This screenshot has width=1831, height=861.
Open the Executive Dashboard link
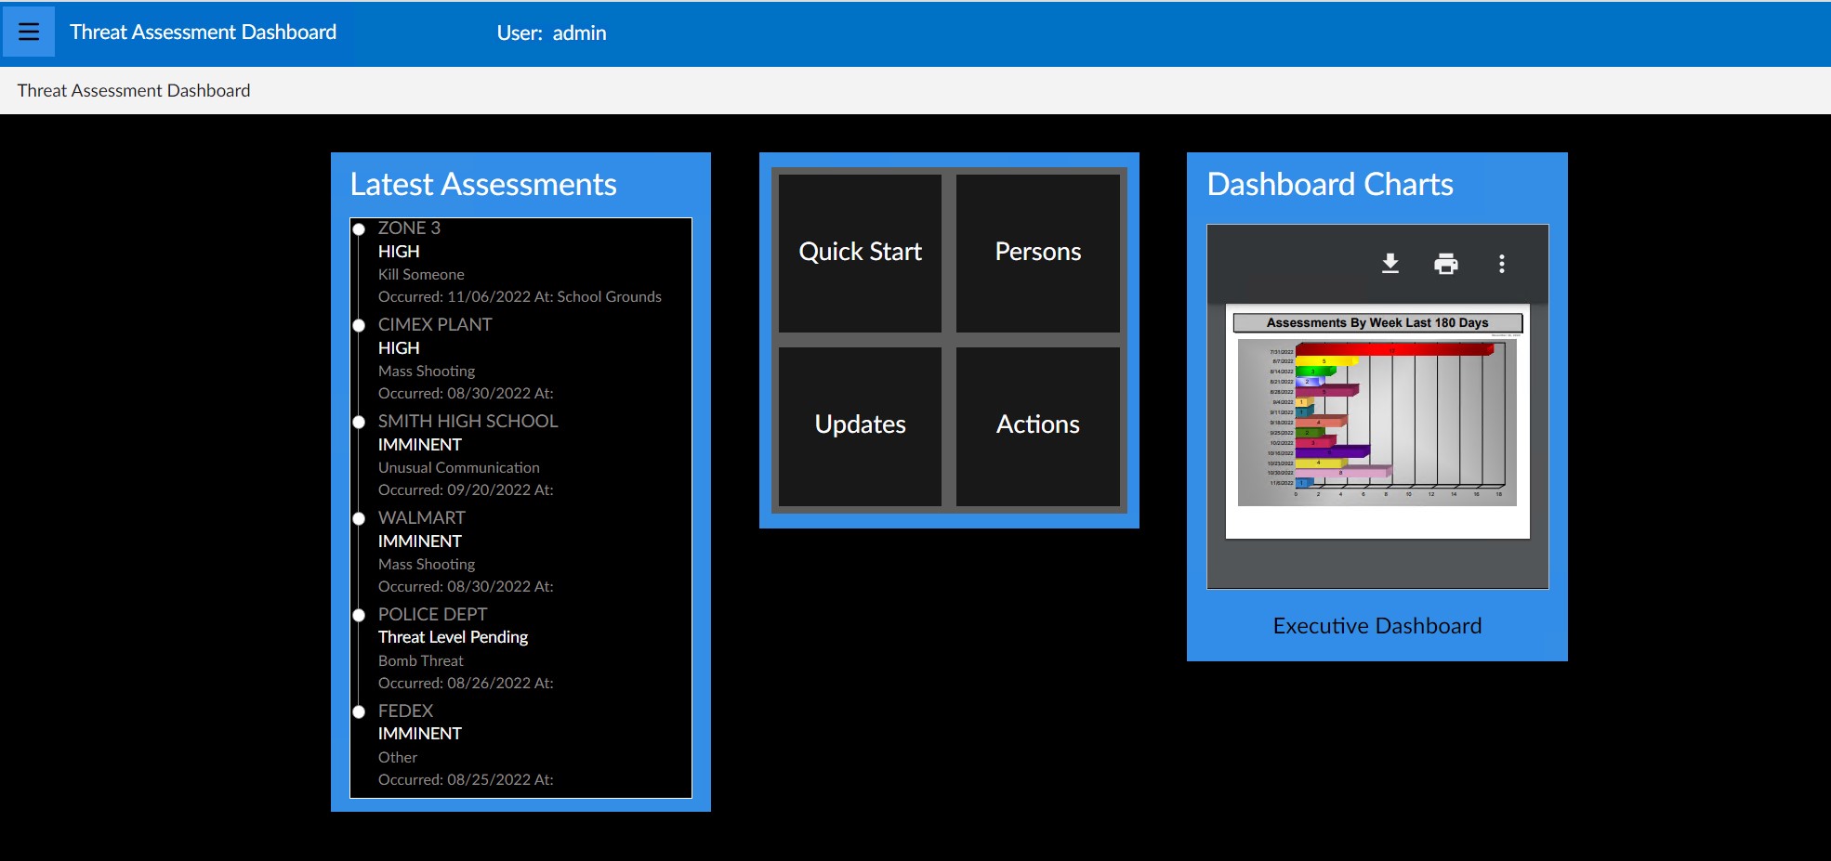(x=1377, y=626)
